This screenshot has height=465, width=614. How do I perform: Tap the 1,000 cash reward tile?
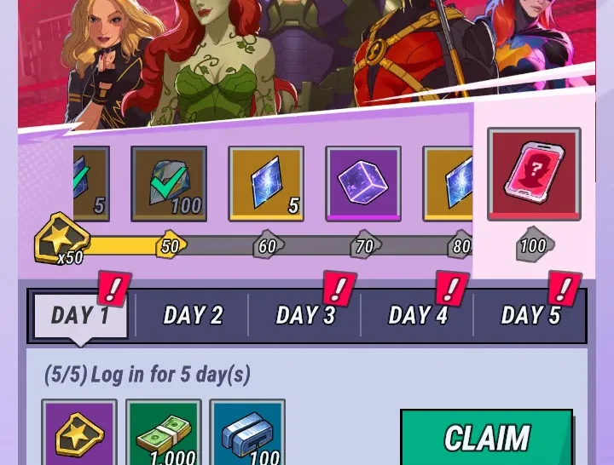[x=164, y=432]
